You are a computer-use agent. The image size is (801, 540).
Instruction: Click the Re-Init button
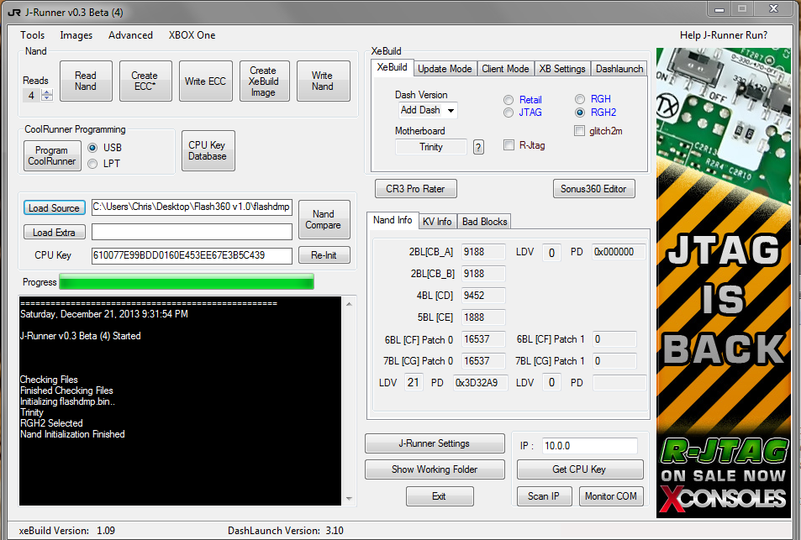click(x=324, y=255)
